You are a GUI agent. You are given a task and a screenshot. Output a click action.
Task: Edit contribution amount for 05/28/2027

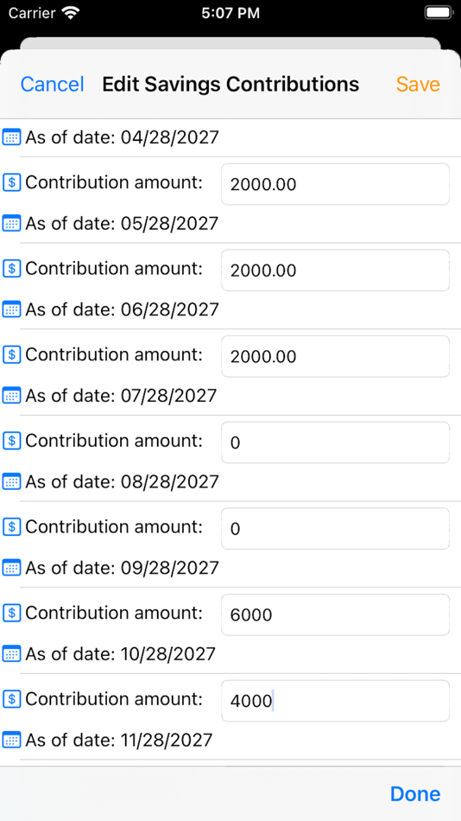click(x=336, y=270)
